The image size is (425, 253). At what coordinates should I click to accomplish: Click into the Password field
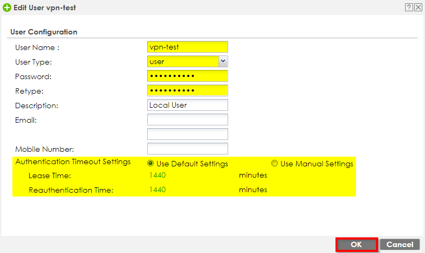(187, 76)
